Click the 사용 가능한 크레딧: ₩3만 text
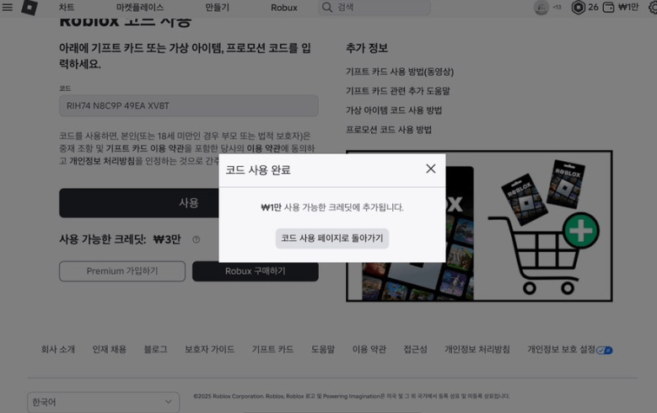 pyautogui.click(x=120, y=239)
